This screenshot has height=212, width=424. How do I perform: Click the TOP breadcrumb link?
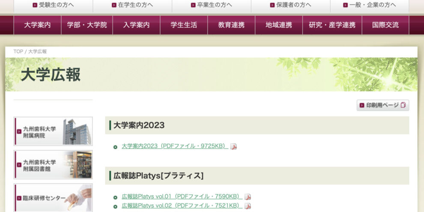pos(18,51)
